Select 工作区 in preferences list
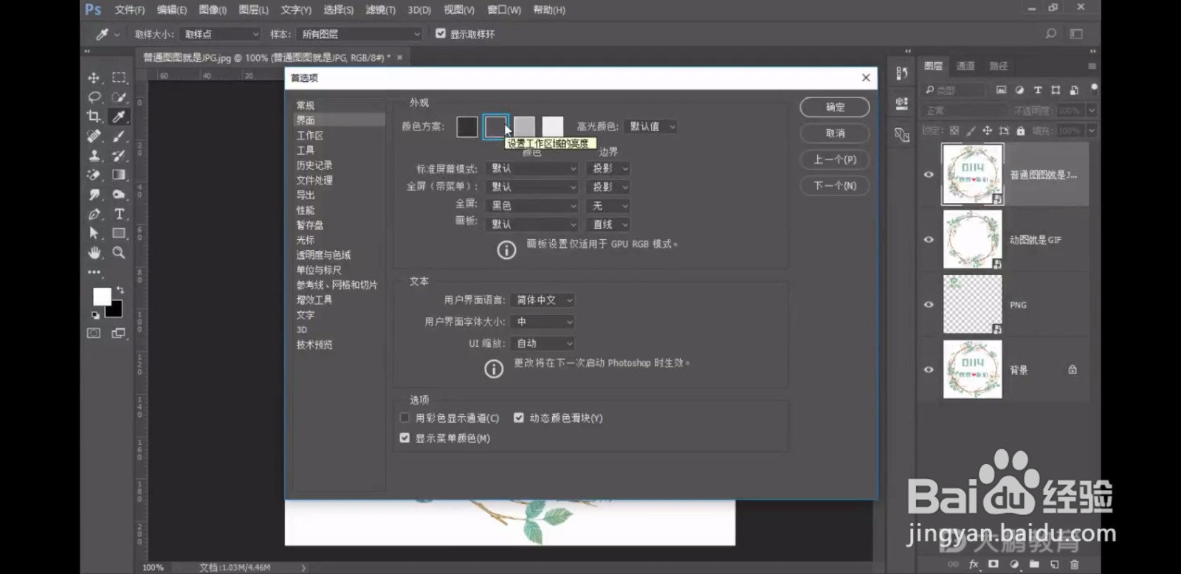Image resolution: width=1181 pixels, height=574 pixels. 310,135
